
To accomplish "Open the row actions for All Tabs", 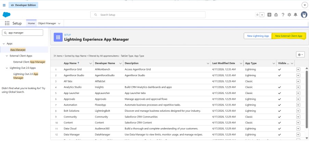I will pos(298,81).
